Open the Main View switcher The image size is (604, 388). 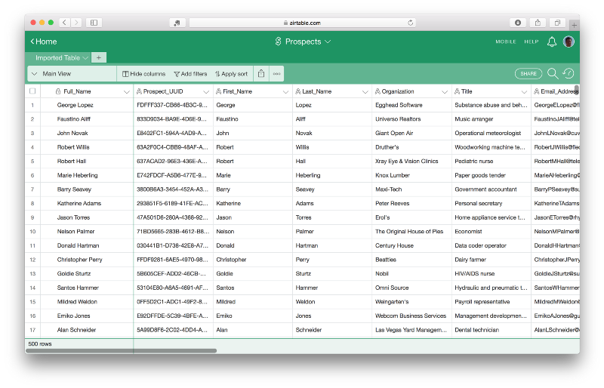(72, 73)
